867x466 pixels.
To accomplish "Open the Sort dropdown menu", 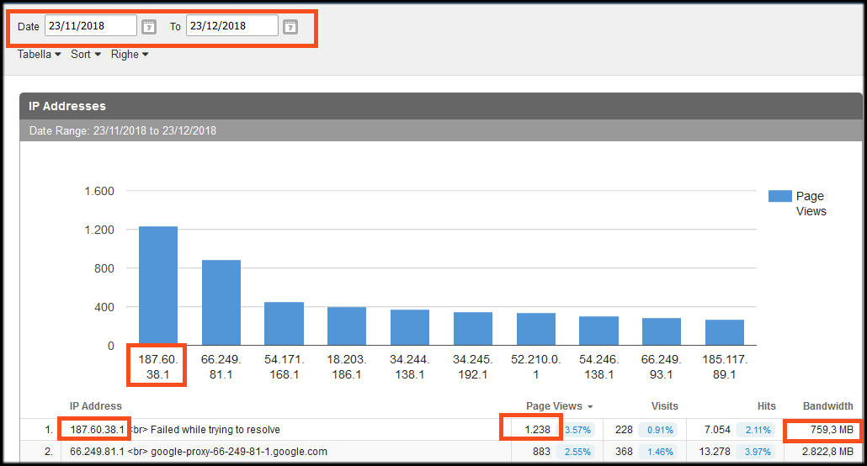I will pyautogui.click(x=85, y=55).
